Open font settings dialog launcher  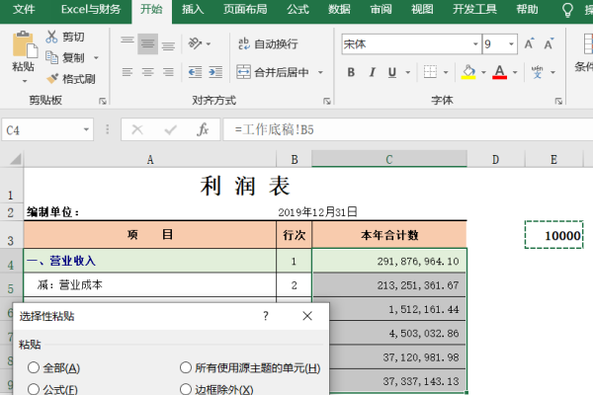pos(558,101)
